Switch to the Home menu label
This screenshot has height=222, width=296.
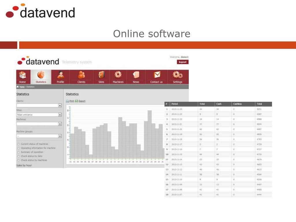(x=22, y=82)
